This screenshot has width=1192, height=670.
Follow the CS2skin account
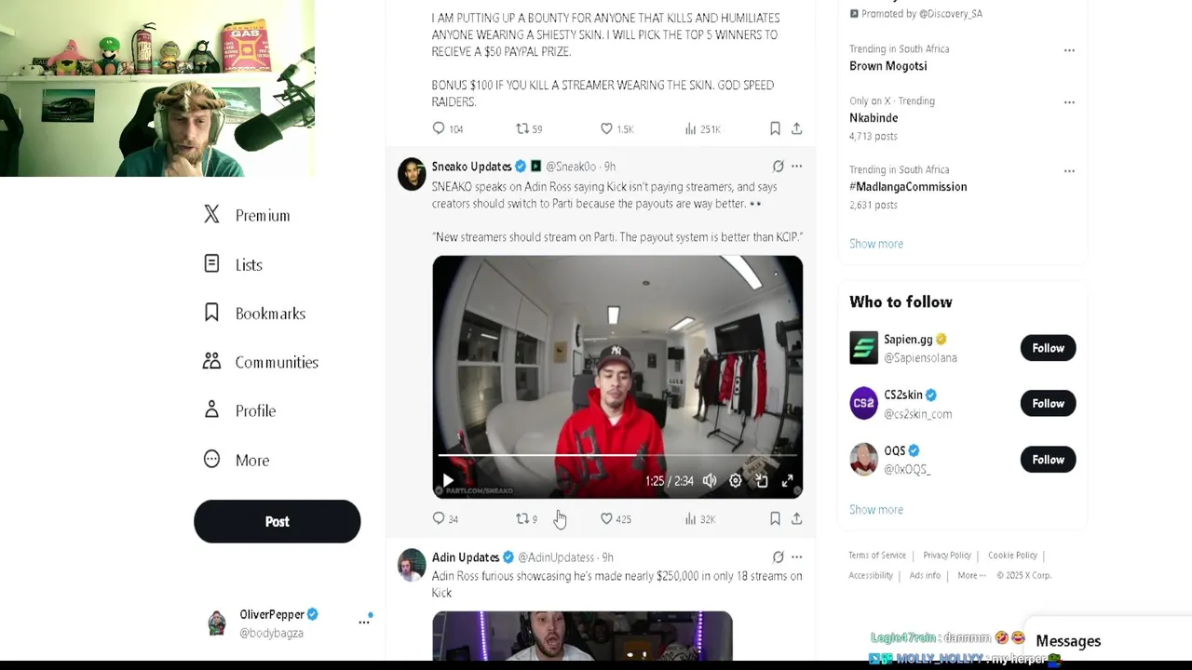[1048, 404]
